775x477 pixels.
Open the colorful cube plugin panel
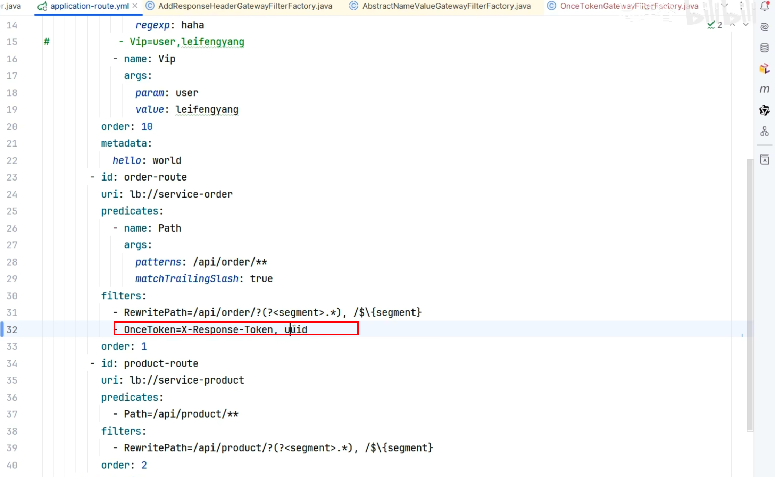coord(765,69)
